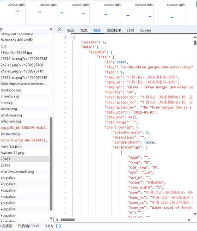The image size is (197, 231).
Task: Show the Timing (计时) tab
Action: point(130,30)
